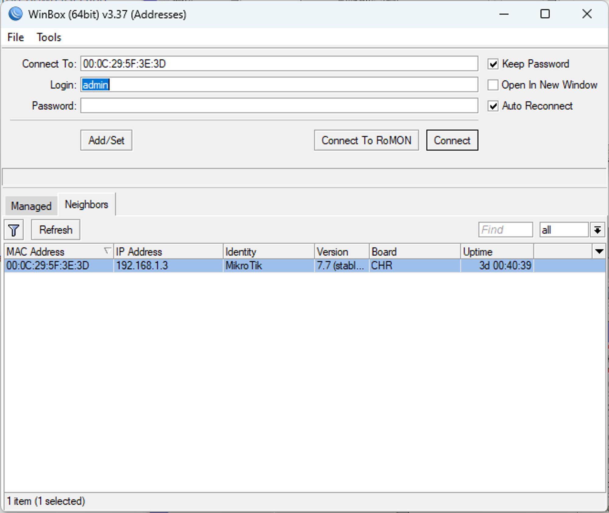Expand the column chooser dropdown arrow
609x513 pixels.
click(599, 251)
